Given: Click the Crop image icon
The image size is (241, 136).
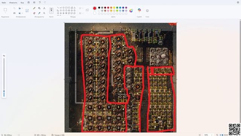Looking at the screenshot, I should 14,8.
